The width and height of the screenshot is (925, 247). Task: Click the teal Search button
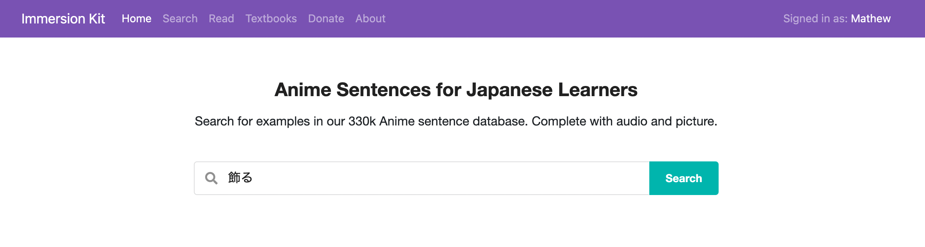[x=684, y=178]
